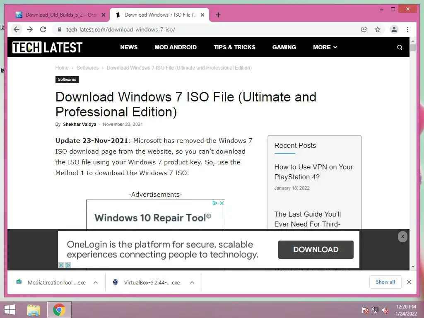
Task: Open Action Center flag tray icon
Action: 365,310
